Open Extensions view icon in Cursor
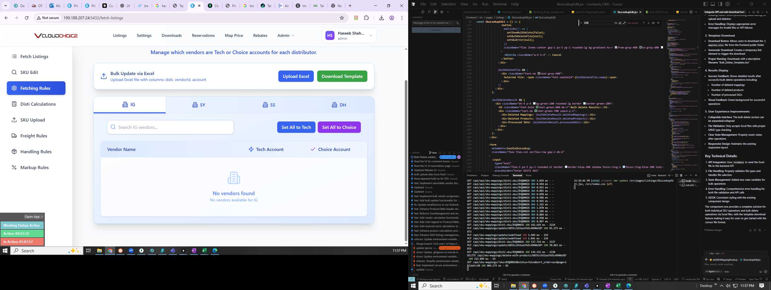 442,12
